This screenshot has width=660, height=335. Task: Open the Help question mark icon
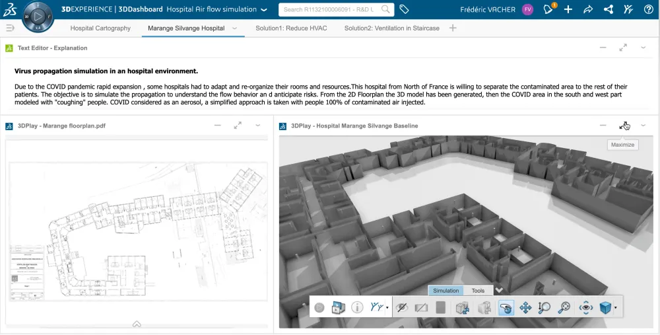point(649,9)
